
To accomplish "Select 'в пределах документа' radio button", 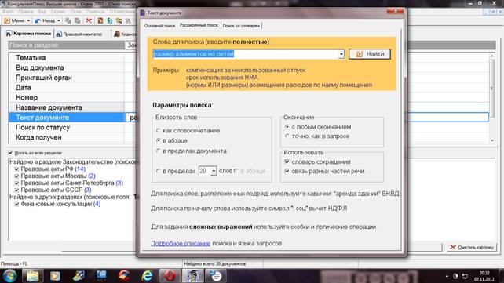I will (158, 151).
